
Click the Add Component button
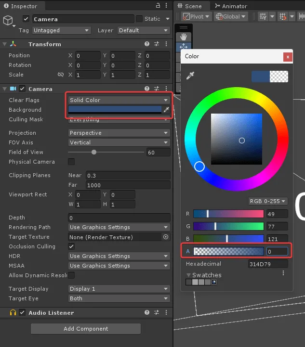point(86,329)
